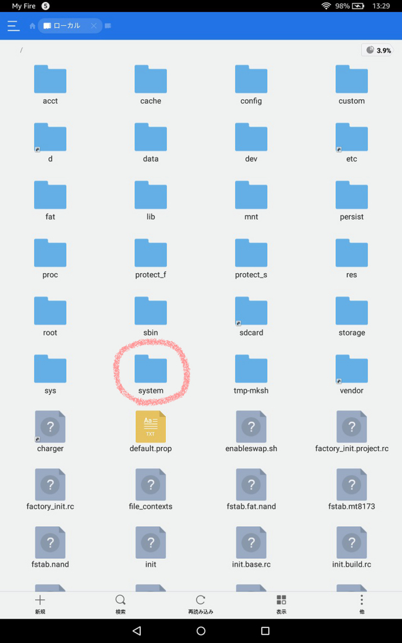This screenshot has width=402, height=643.
Task: Open the window list icon beside ローカル tab
Action: pyautogui.click(x=108, y=26)
